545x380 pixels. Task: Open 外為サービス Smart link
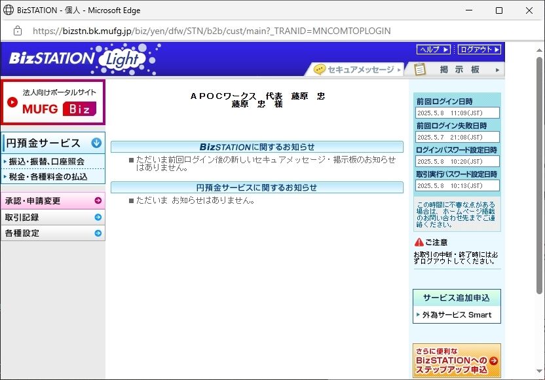pos(457,314)
